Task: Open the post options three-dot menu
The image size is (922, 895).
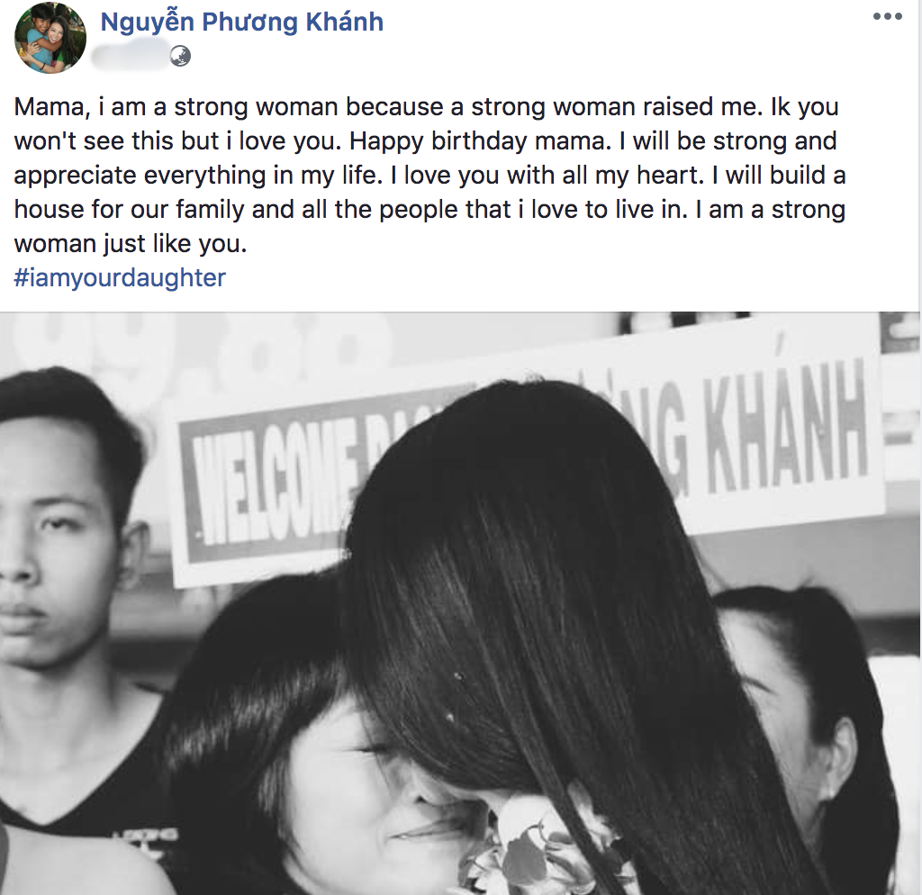Action: point(887,16)
